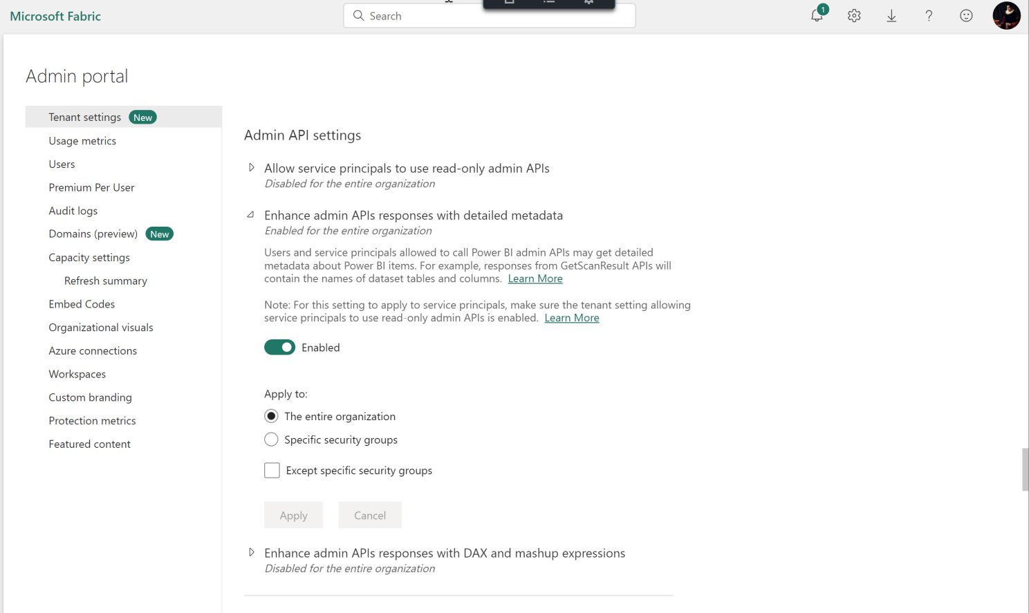Viewport: 1029px width, 613px height.
Task: Click the Cancel button
Action: (370, 515)
